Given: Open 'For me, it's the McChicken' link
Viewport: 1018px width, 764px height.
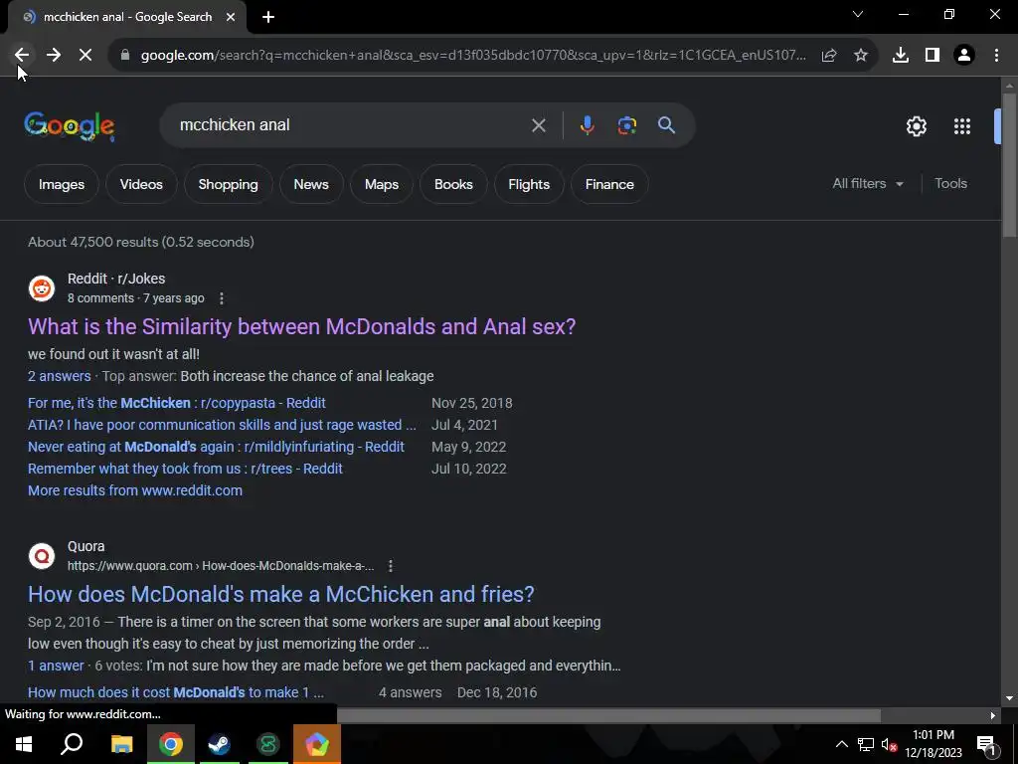Looking at the screenshot, I should coord(177,403).
